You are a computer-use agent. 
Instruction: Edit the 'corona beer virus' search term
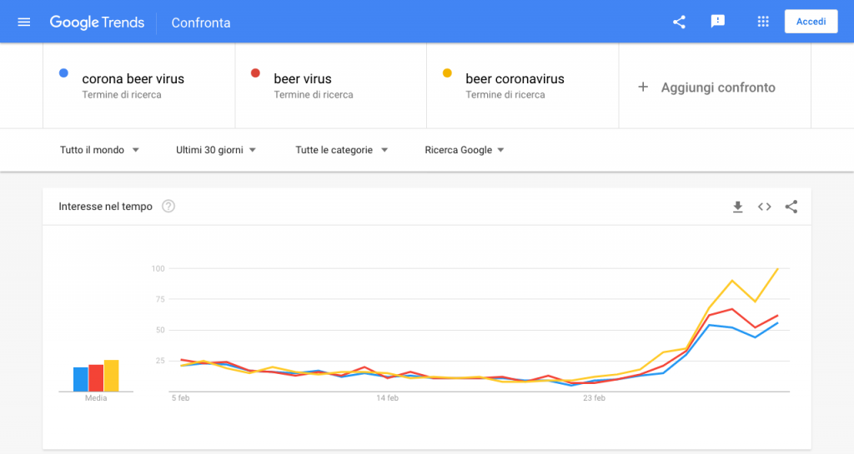[x=133, y=79]
